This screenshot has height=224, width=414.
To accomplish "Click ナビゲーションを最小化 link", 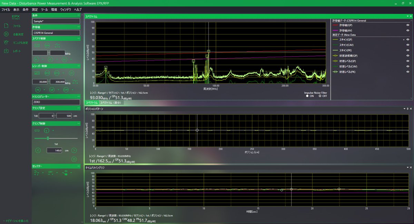I will click(16, 221).
